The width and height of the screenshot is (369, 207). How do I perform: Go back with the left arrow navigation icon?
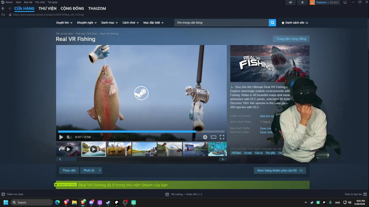pos(3,9)
